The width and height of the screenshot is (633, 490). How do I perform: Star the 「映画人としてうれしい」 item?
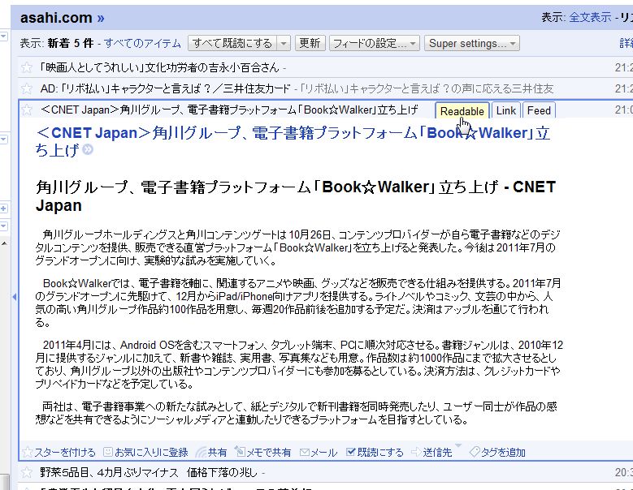click(x=27, y=67)
